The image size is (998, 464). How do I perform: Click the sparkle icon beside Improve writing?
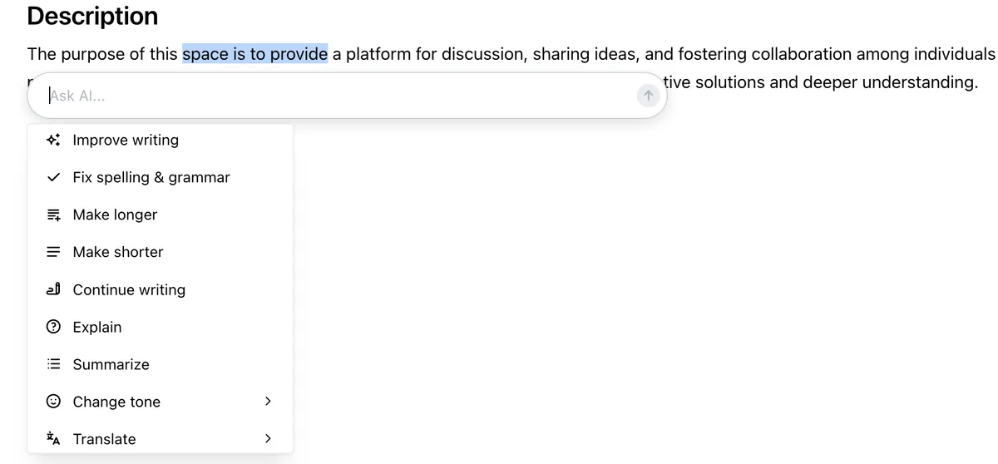[x=53, y=140]
